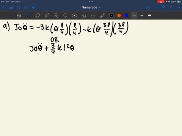
Task: Open the Elements sticker tool
Action: point(74,15)
